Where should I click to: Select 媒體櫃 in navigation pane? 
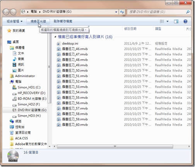click(17, 48)
